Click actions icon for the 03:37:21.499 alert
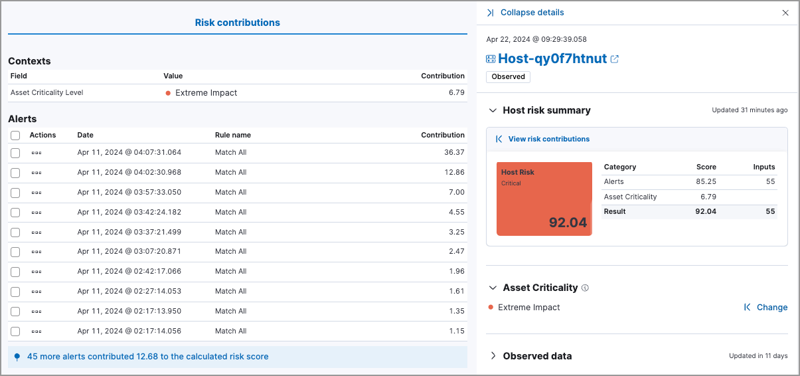This screenshot has width=800, height=376. pyautogui.click(x=37, y=232)
